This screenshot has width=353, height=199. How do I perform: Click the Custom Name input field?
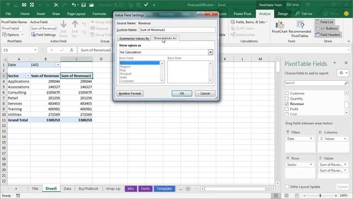pos(177,30)
